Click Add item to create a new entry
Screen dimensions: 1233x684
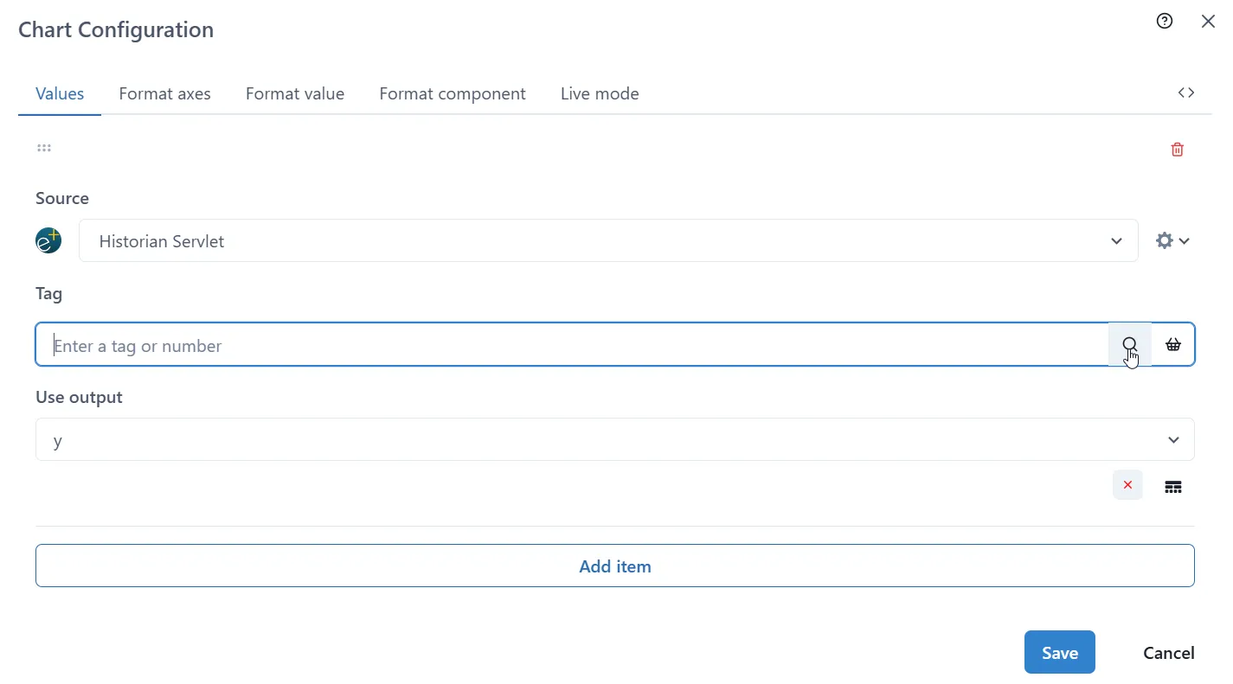click(x=615, y=566)
